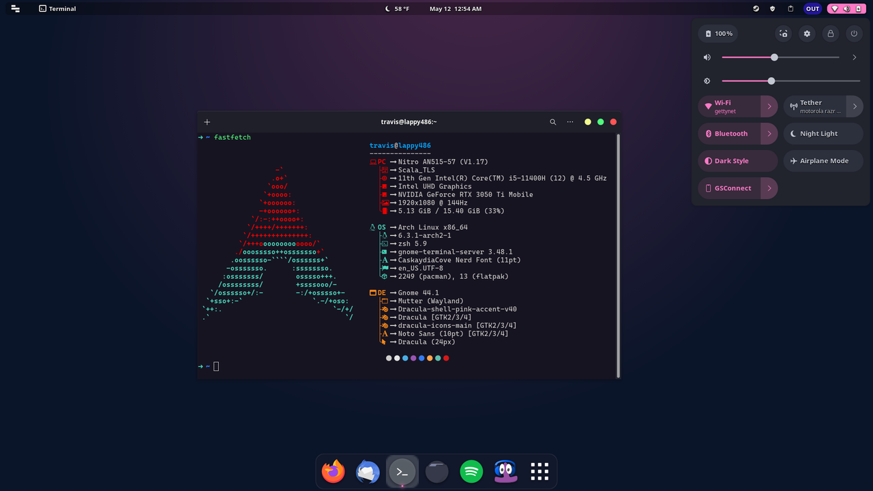
Task: Close terminal with red button
Action: (613, 122)
